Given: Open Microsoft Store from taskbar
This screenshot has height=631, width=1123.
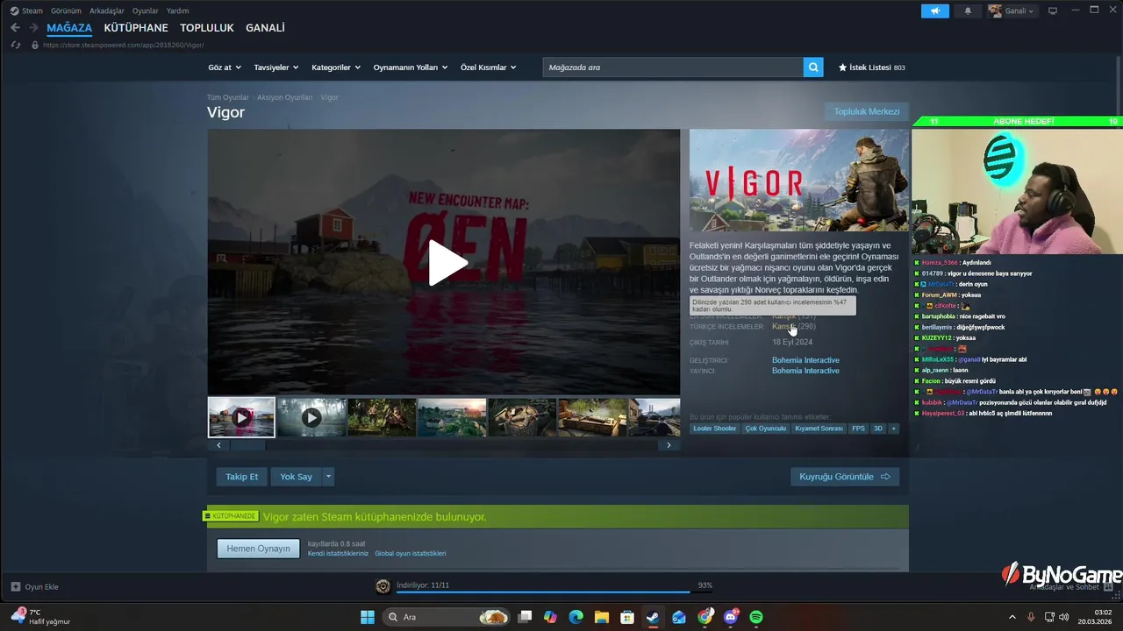Looking at the screenshot, I should click(x=626, y=617).
